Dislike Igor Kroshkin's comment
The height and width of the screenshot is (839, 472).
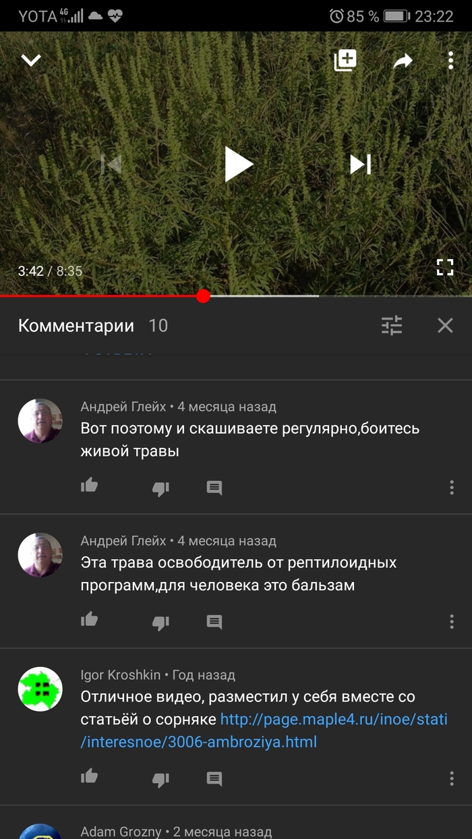[x=160, y=780]
